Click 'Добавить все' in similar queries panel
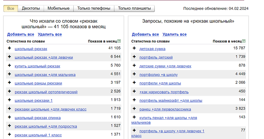 pos(145,34)
